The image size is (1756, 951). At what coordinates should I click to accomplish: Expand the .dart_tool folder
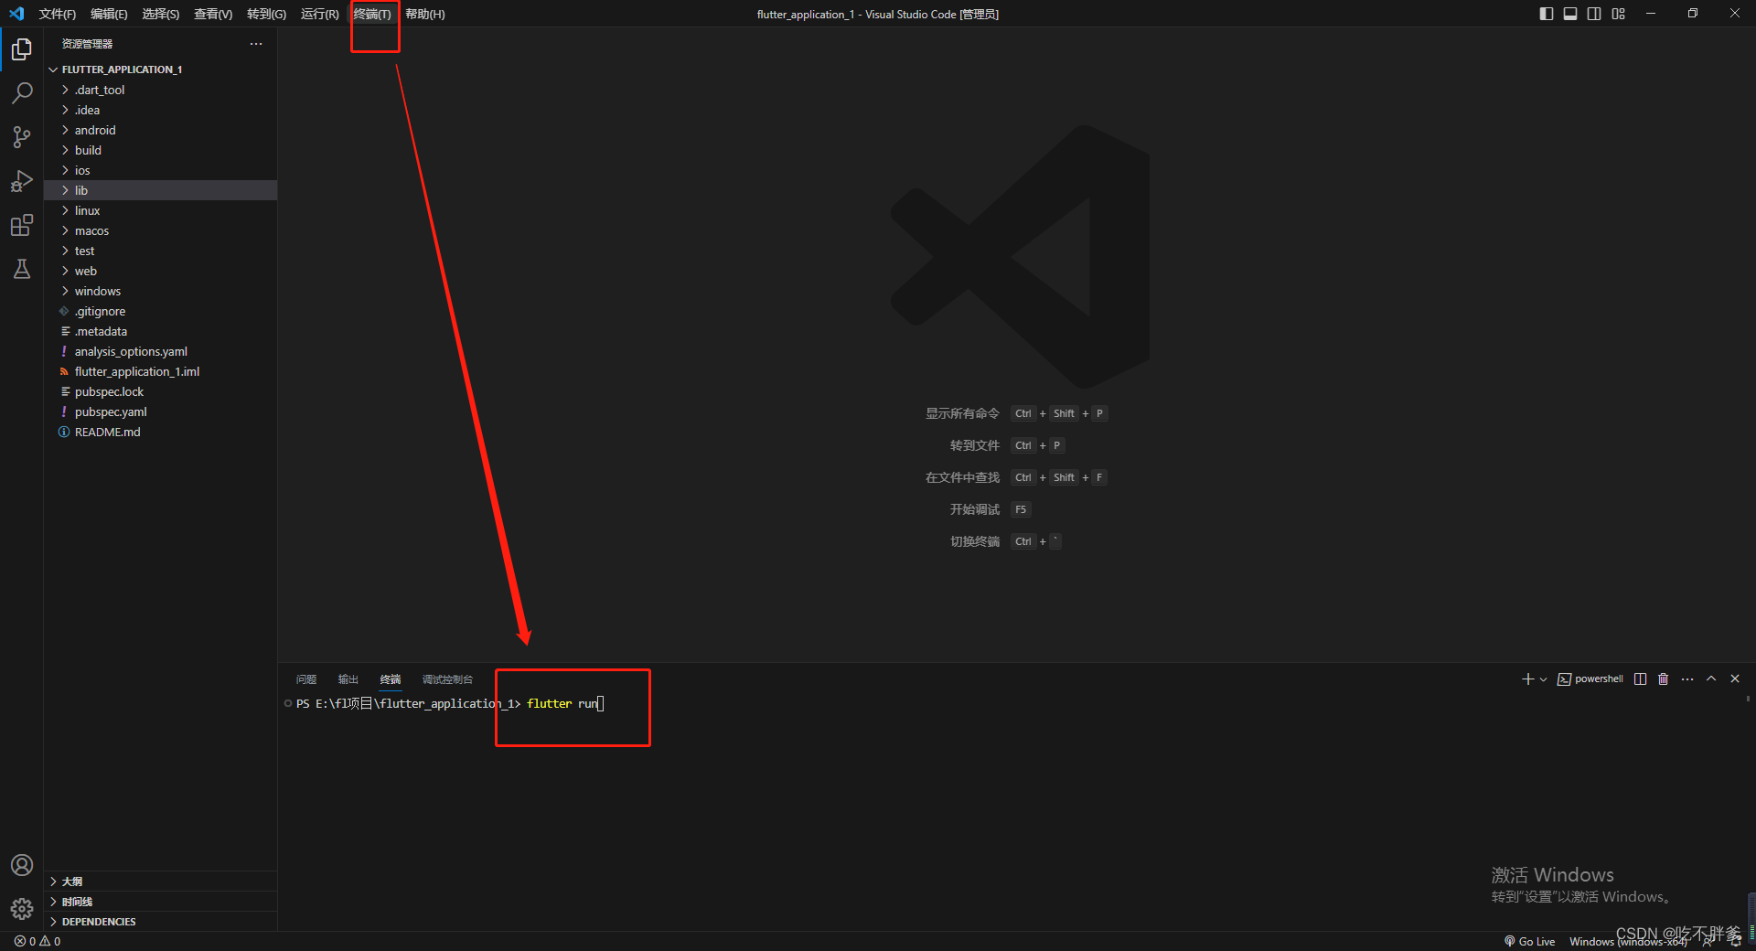pos(160,90)
